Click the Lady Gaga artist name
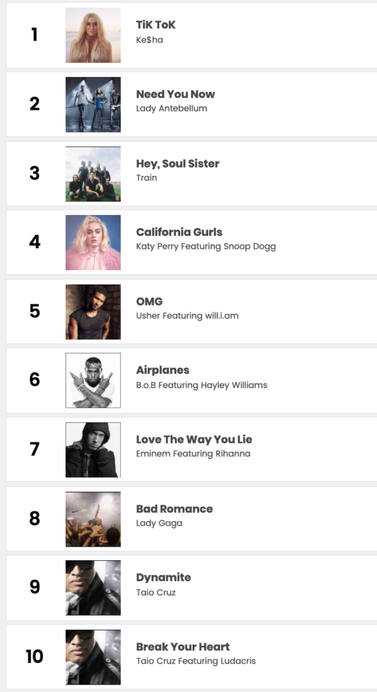The image size is (377, 692). point(159,523)
